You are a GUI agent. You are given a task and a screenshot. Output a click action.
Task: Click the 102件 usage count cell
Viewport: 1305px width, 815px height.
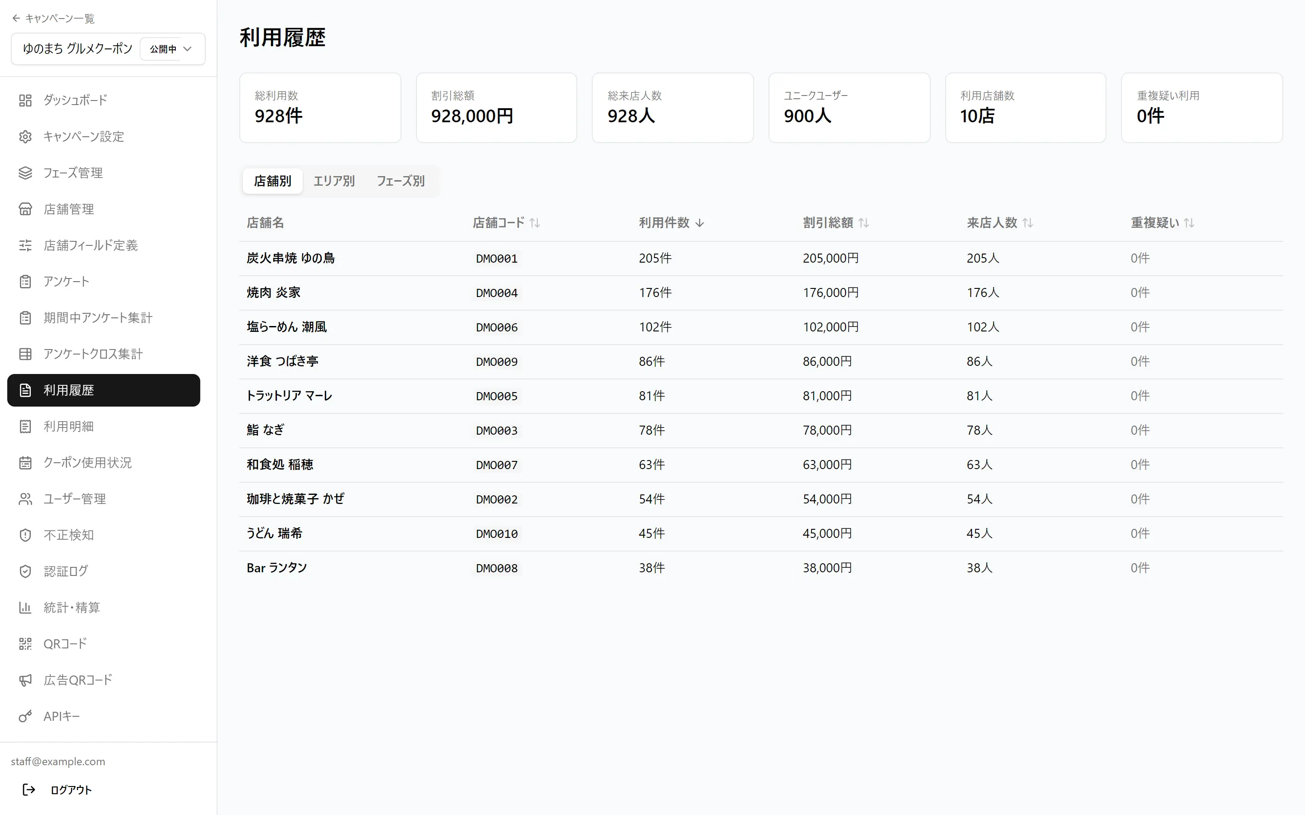point(655,327)
